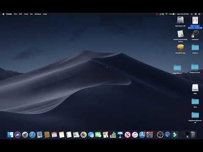Open the Trash in the Dock
The image size is (203, 152).
193,134
